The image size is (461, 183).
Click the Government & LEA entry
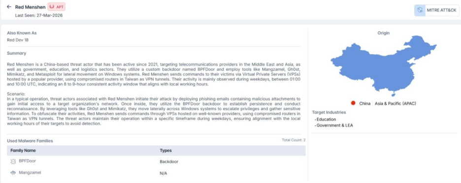(334, 125)
